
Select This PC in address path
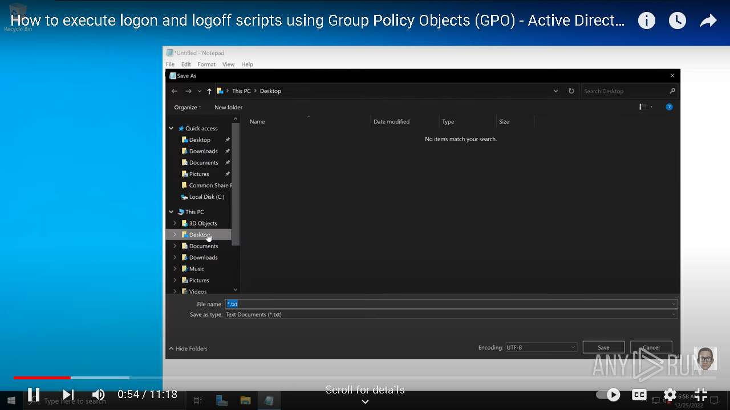(x=241, y=91)
